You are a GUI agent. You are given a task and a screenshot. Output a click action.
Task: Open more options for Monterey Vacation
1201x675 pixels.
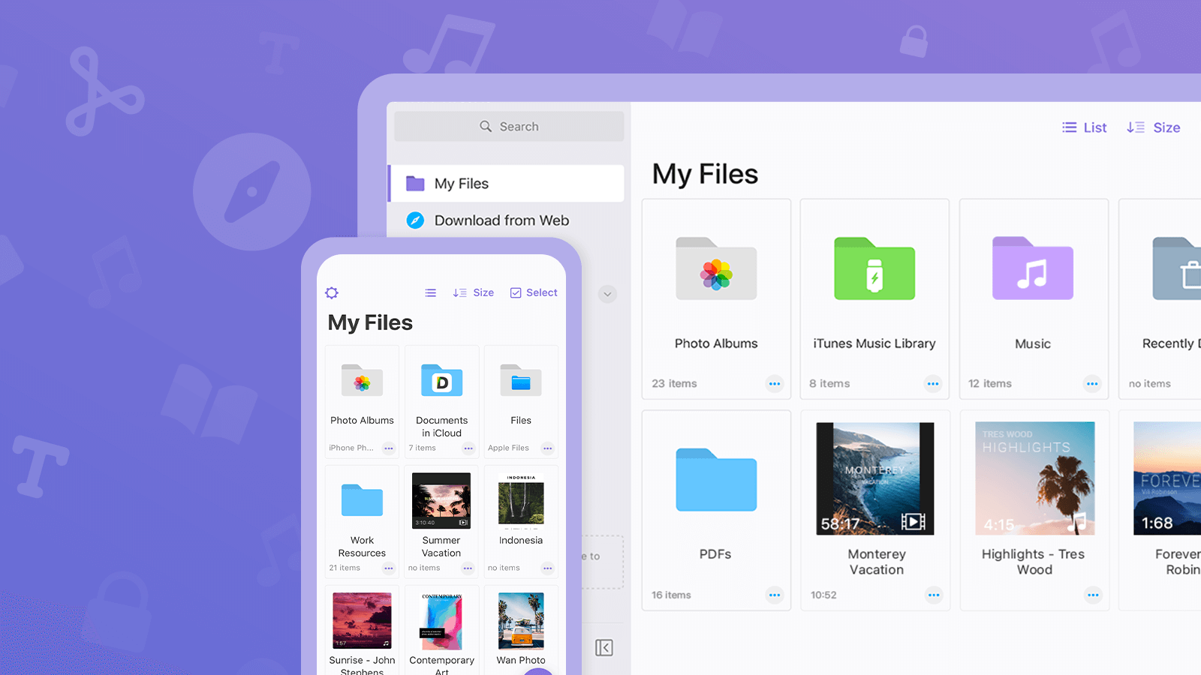tap(934, 595)
